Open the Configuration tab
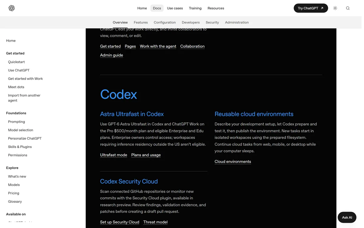364x228 pixels. click(x=165, y=22)
